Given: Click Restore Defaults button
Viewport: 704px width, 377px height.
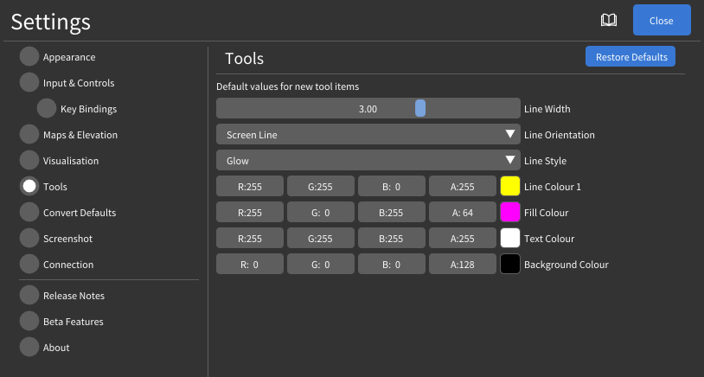Looking at the screenshot, I should point(630,57).
